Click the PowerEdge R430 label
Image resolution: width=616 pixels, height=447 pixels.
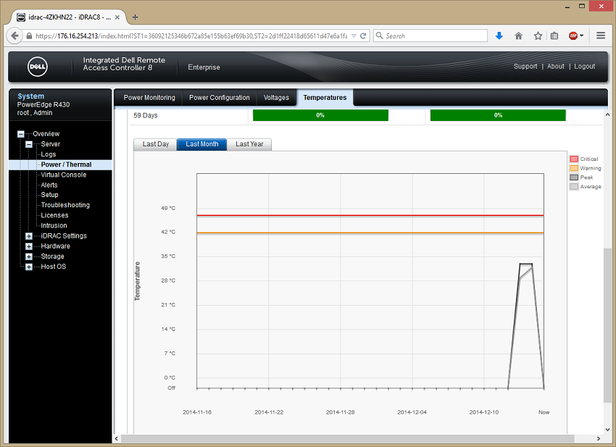pos(43,105)
